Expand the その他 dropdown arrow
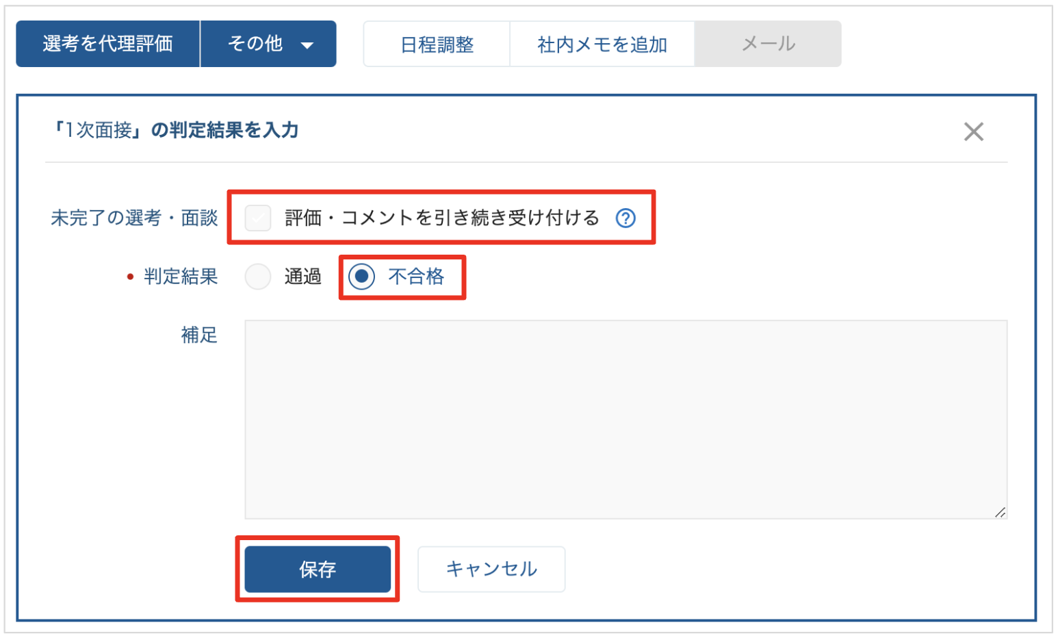 click(x=307, y=45)
